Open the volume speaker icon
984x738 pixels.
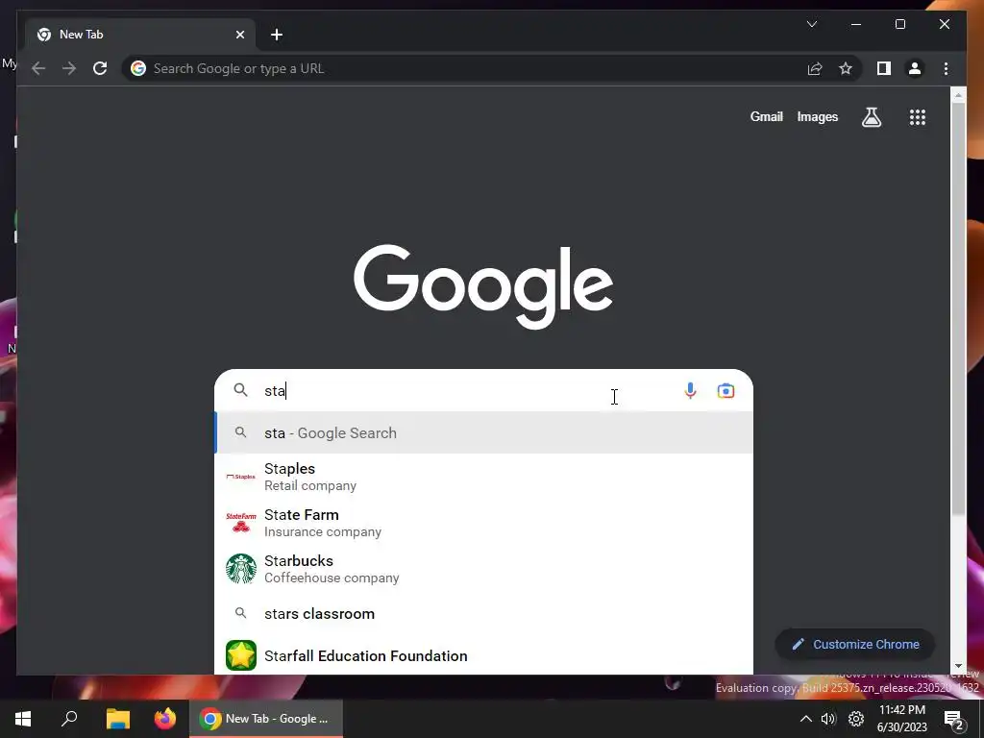point(828,719)
